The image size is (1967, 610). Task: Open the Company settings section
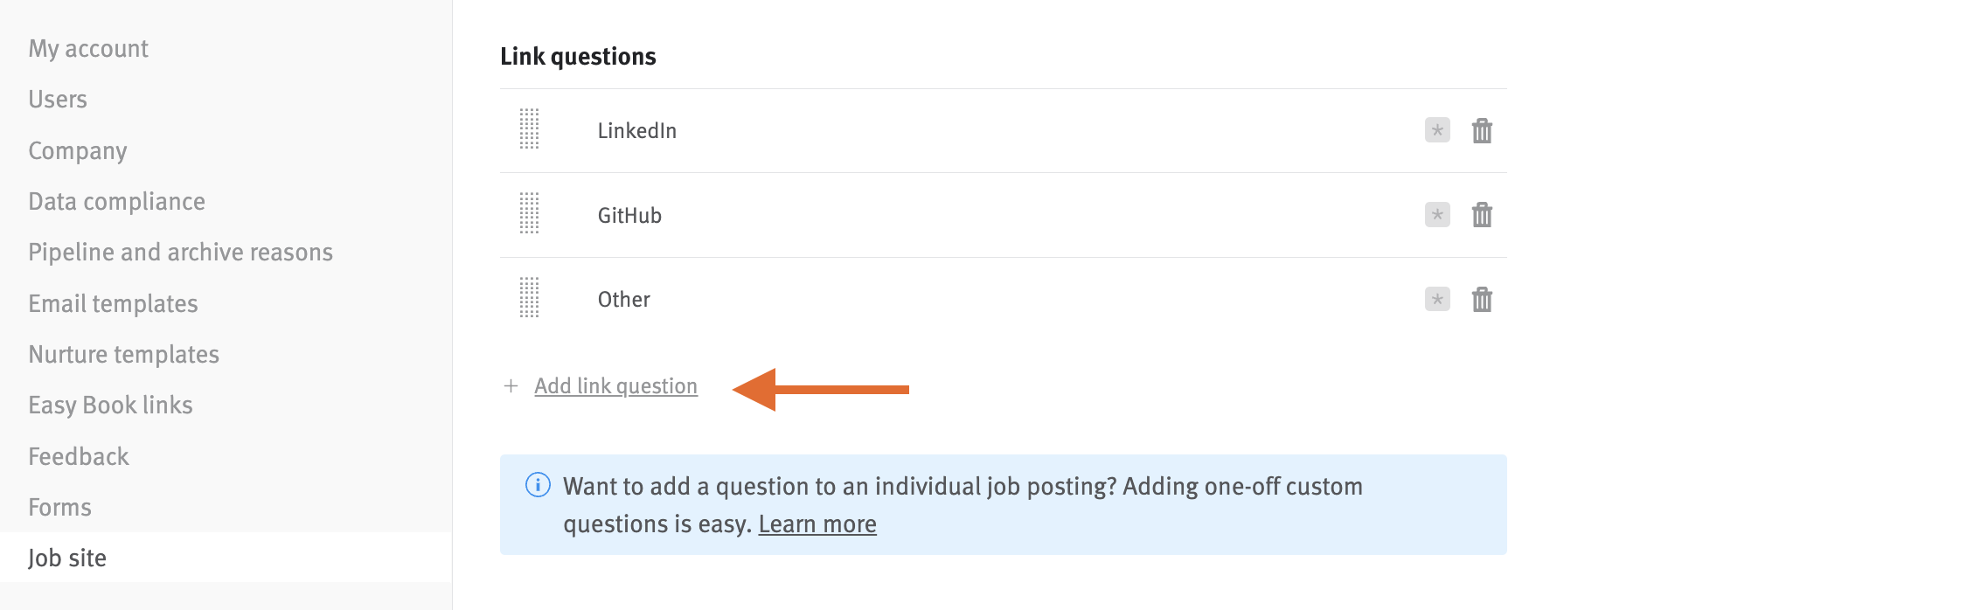(x=77, y=149)
